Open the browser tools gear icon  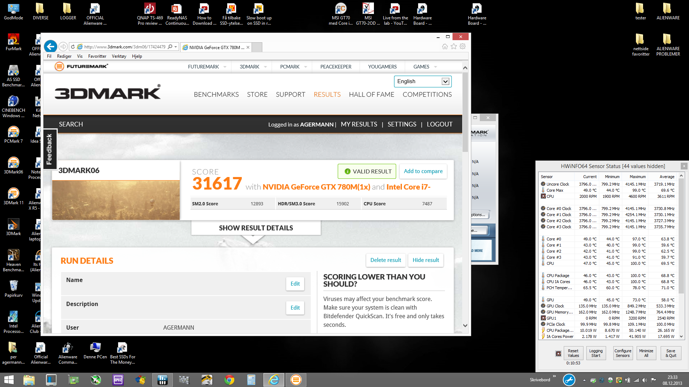(x=463, y=46)
